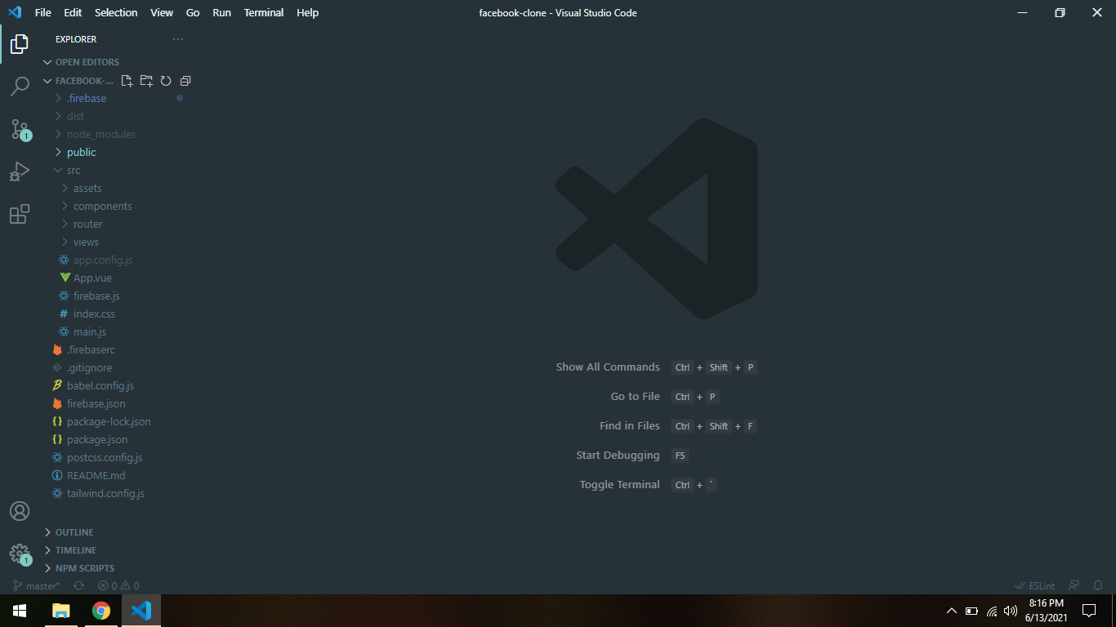1116x627 pixels.
Task: Click Synchronize Changes icon in status bar
Action: [78, 585]
